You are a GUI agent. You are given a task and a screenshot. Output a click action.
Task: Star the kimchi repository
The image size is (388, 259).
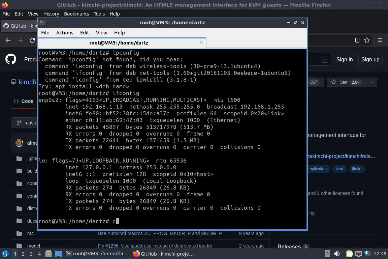(347, 82)
